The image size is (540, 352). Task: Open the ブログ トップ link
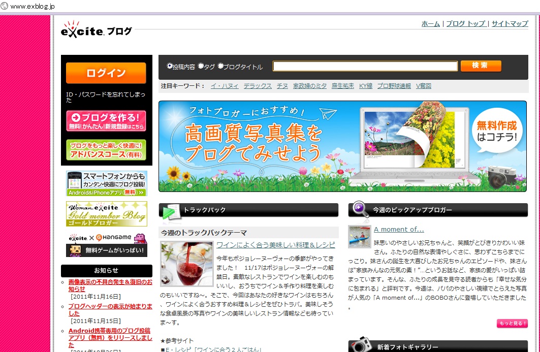click(x=466, y=24)
